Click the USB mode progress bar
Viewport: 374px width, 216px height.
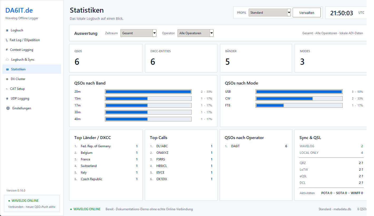pos(299,92)
